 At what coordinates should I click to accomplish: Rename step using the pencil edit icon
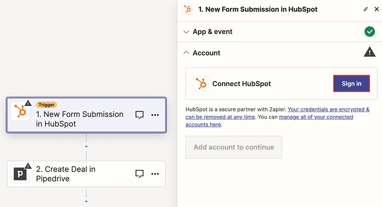pyautogui.click(x=365, y=9)
